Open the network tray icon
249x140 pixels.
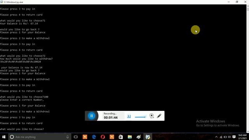tap(221, 137)
